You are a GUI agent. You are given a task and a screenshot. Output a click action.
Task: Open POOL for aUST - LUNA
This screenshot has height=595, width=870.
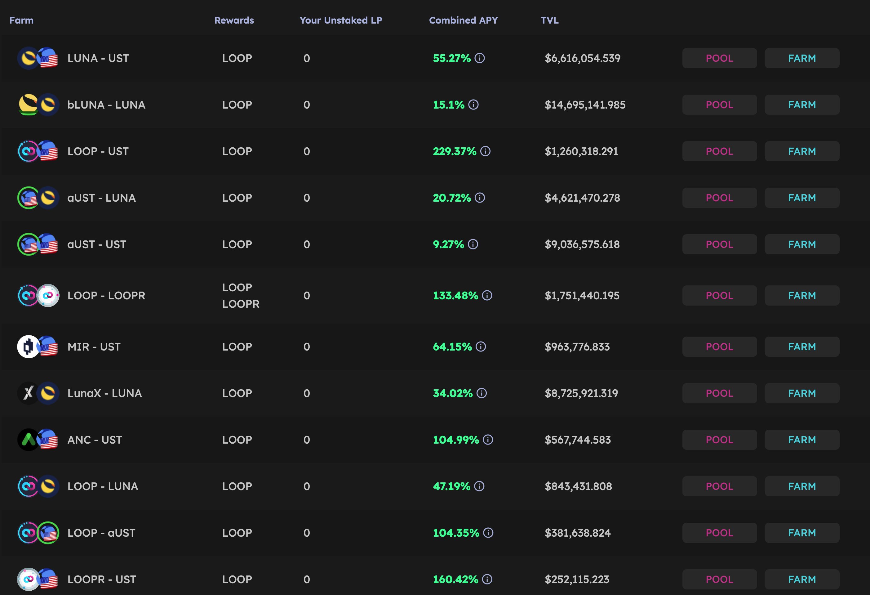coord(720,198)
